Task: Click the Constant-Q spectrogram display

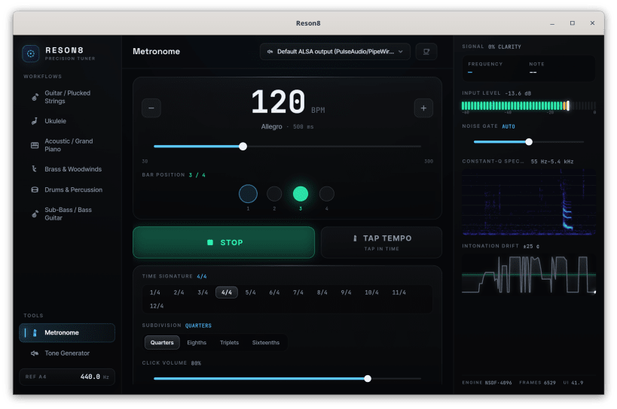Action: (x=528, y=201)
